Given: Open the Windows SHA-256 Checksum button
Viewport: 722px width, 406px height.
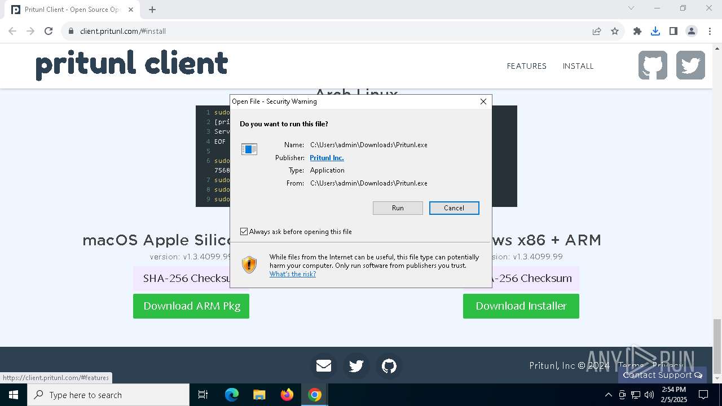Looking at the screenshot, I should [535, 279].
